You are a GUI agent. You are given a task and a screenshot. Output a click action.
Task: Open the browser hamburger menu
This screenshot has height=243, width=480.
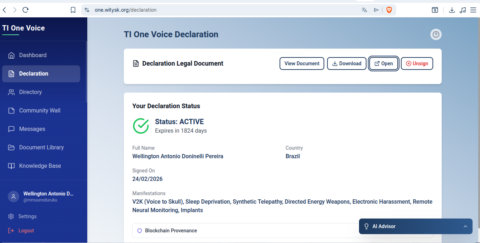(x=473, y=10)
